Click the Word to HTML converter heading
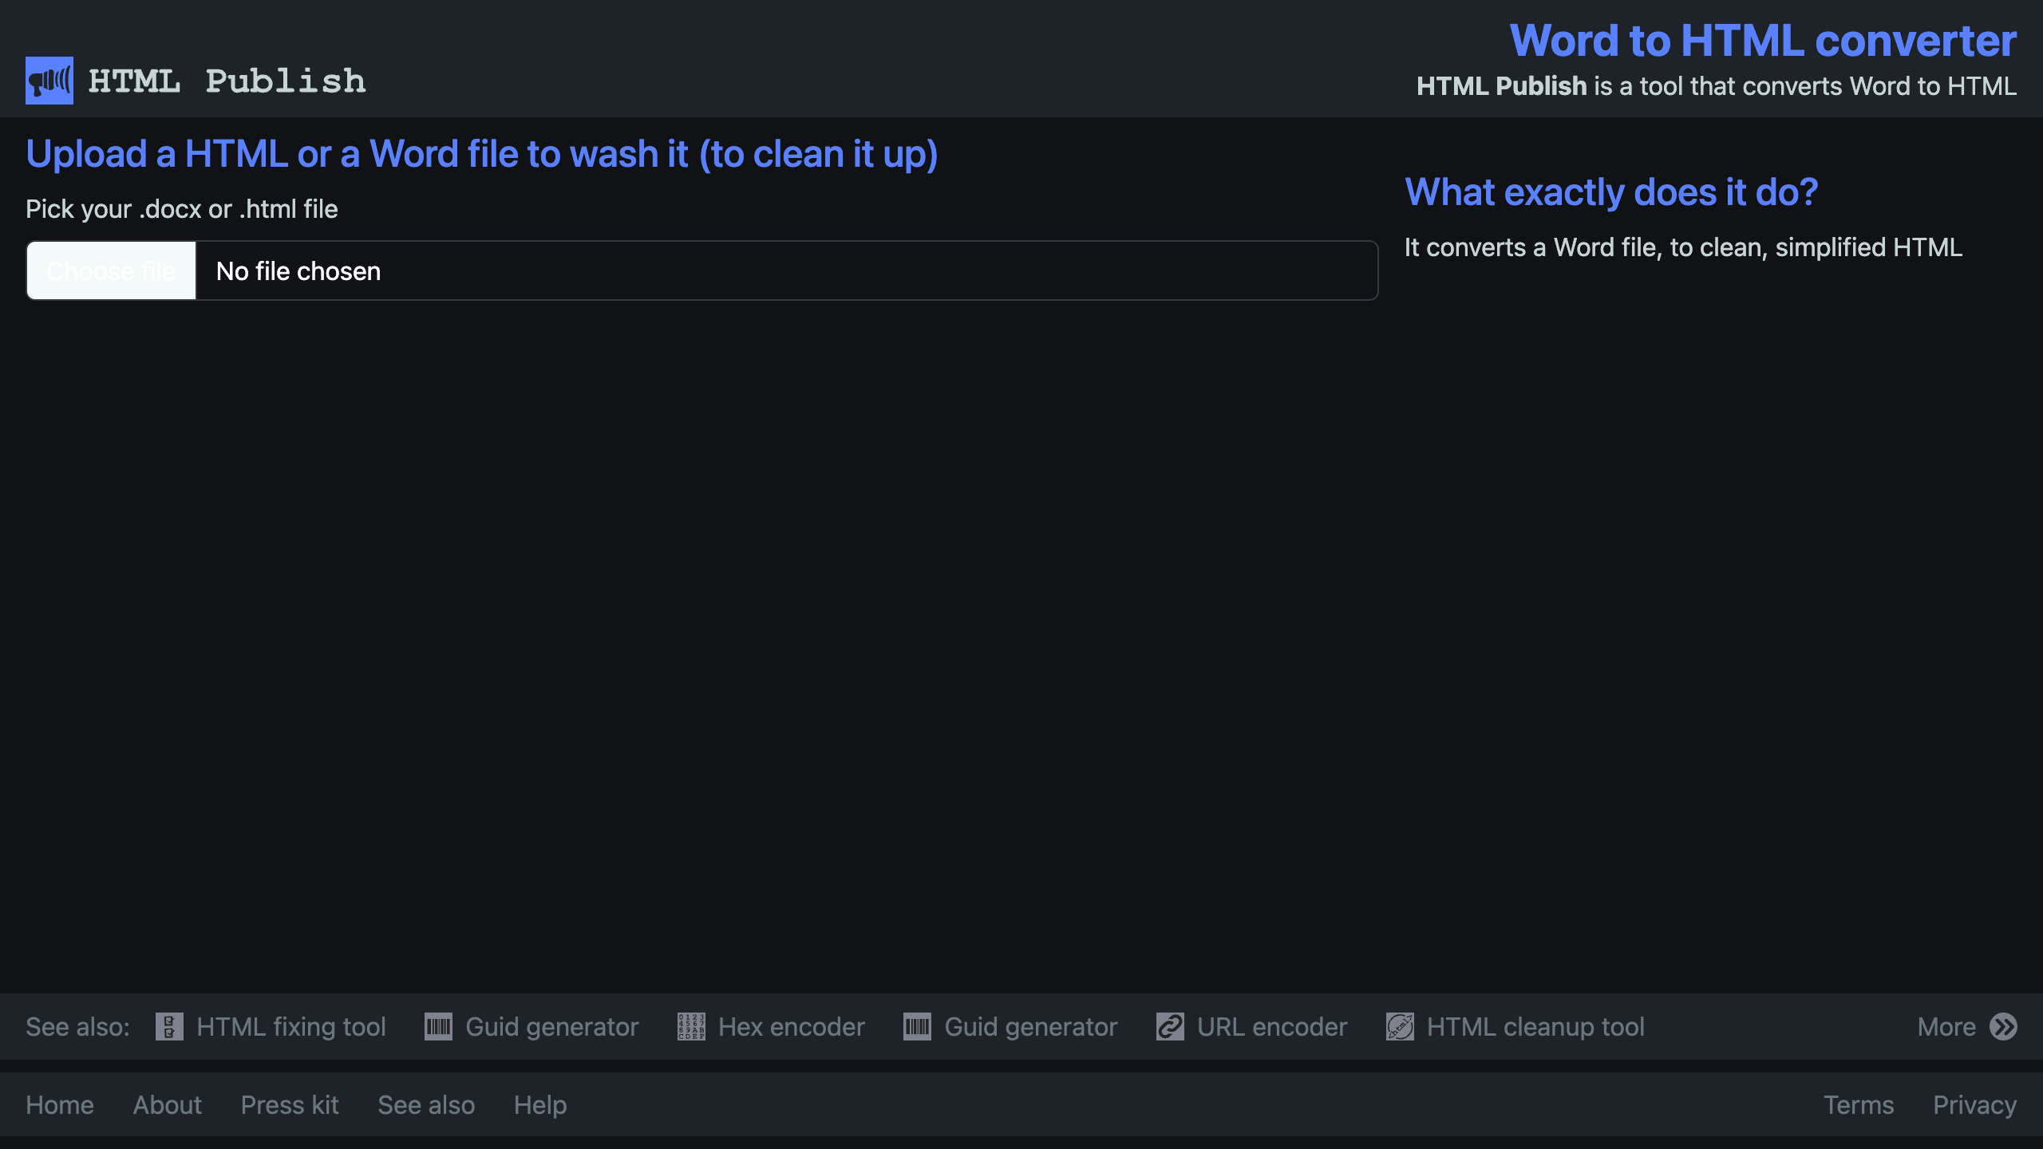The width and height of the screenshot is (2043, 1149). [x=1763, y=41]
